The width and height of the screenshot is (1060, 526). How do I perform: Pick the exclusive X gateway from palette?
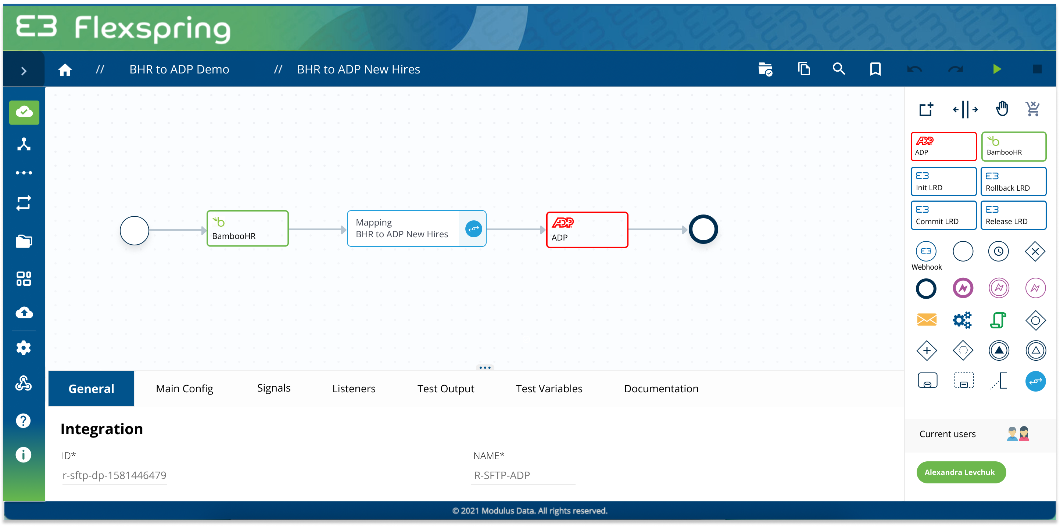[x=1035, y=252]
